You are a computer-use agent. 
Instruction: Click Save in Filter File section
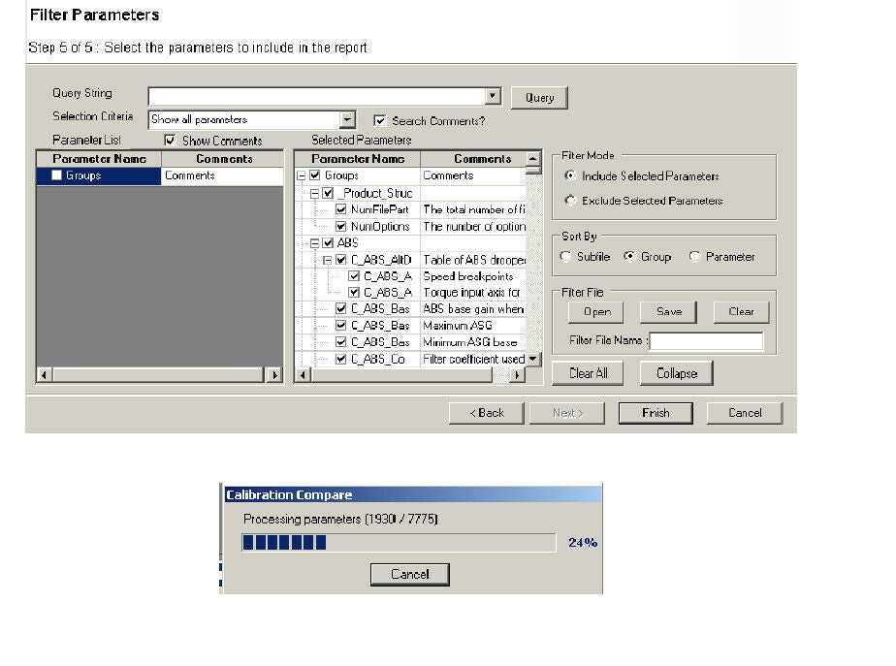pyautogui.click(x=669, y=312)
